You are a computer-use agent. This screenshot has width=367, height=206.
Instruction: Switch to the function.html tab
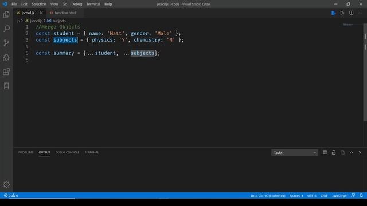[65, 13]
